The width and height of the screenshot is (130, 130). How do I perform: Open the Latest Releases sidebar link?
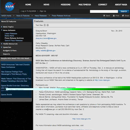point(11,34)
